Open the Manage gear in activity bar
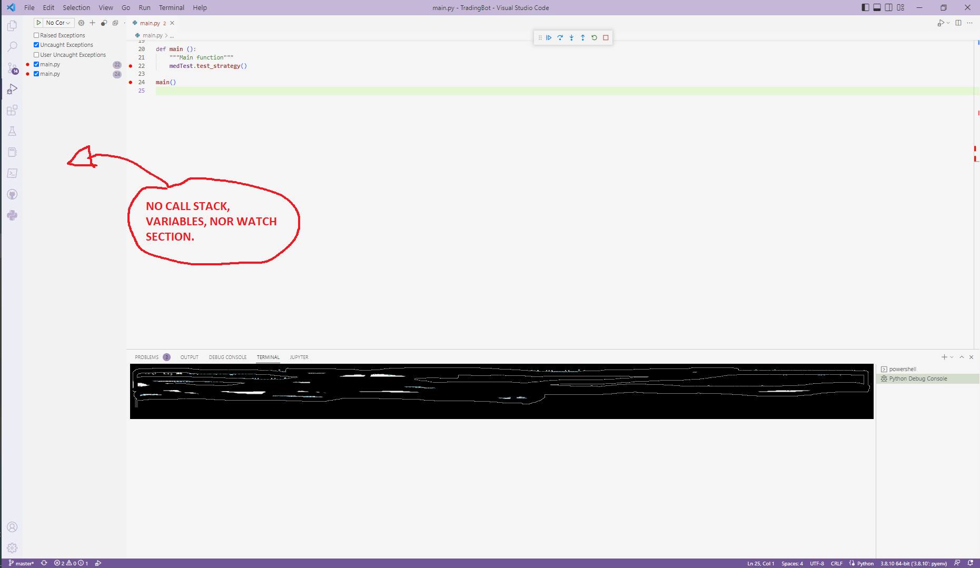Viewport: 980px width, 568px height. pos(12,548)
